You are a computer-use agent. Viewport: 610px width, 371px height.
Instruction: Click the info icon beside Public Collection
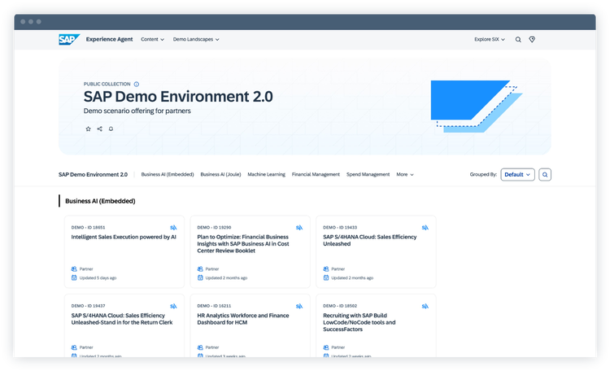coord(137,84)
